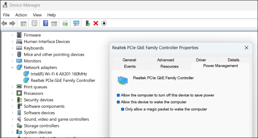Screen dimensions: 258x138
Task: Expand the Security devices node
Action: coord(12,100)
